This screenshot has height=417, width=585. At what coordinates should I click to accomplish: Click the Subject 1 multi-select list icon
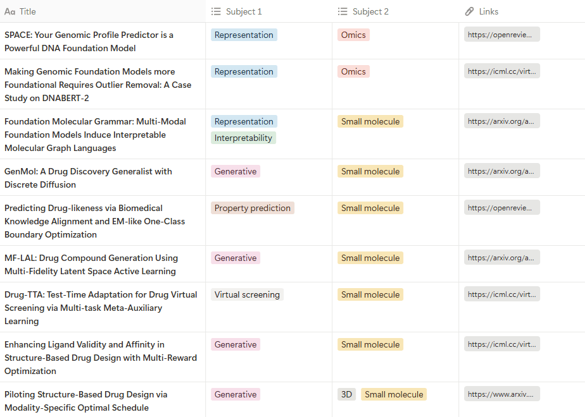coord(216,11)
